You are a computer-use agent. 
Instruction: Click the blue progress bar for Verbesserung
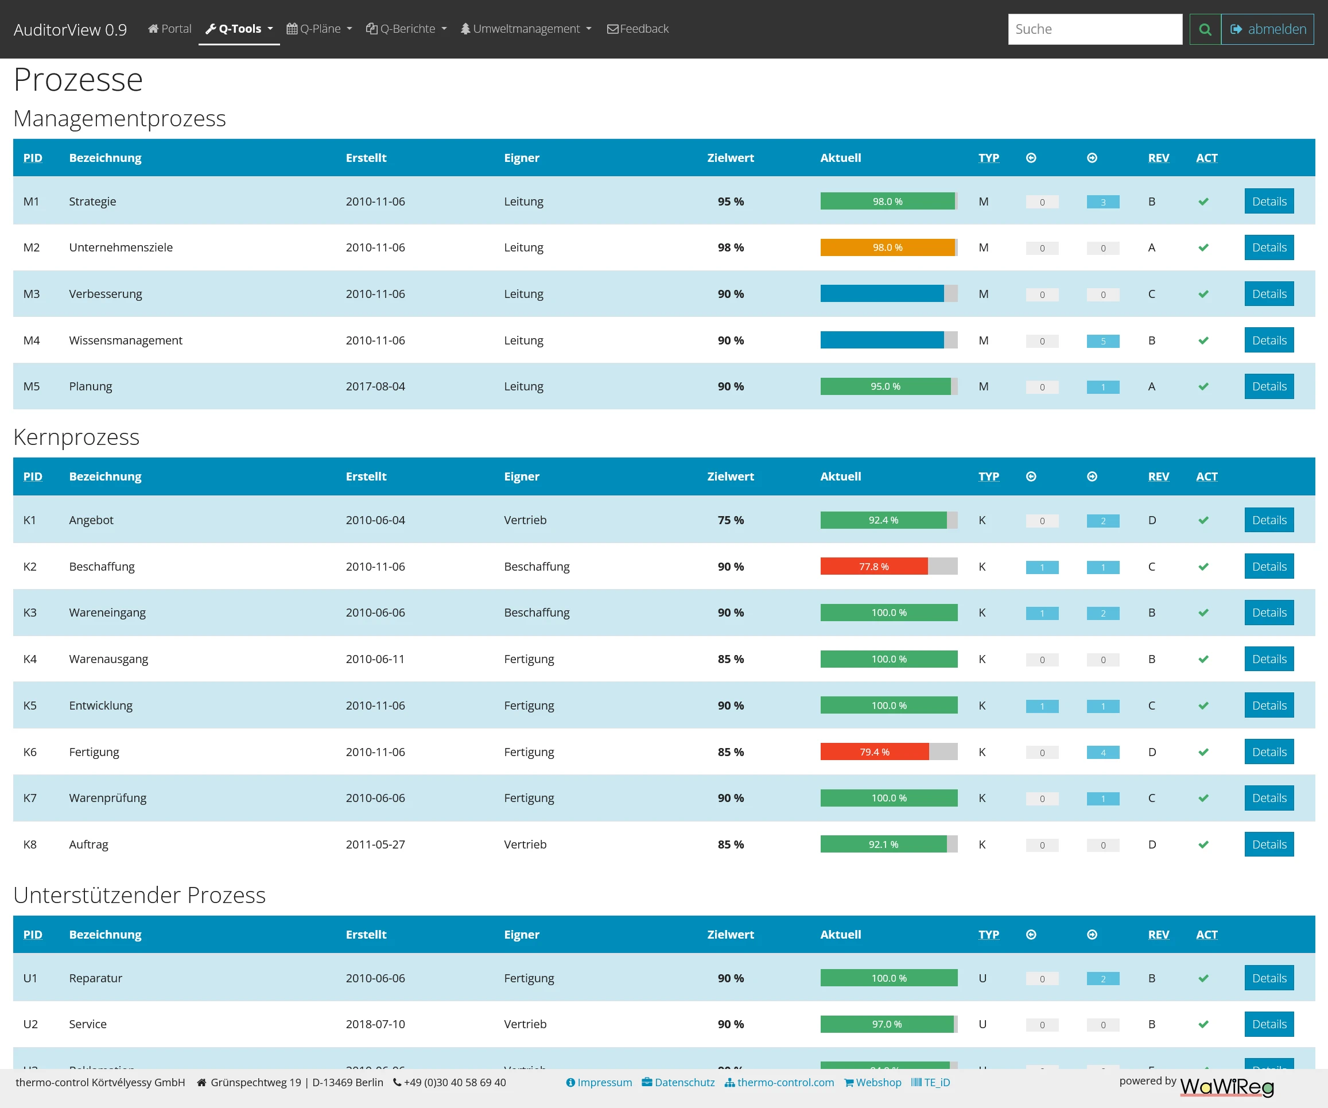[882, 293]
